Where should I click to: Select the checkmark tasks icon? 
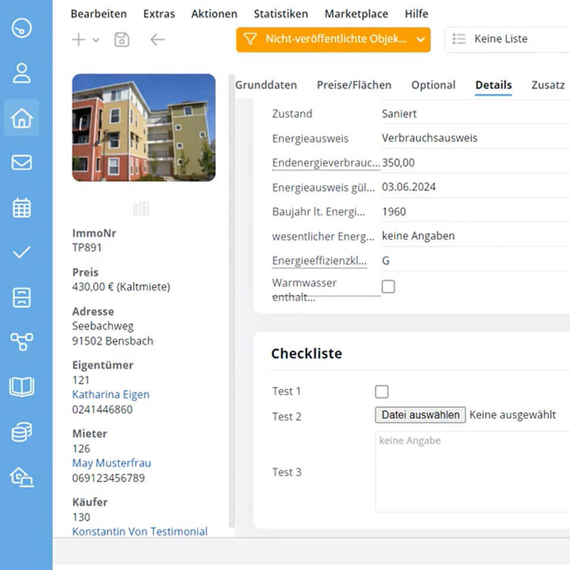pyautogui.click(x=21, y=252)
